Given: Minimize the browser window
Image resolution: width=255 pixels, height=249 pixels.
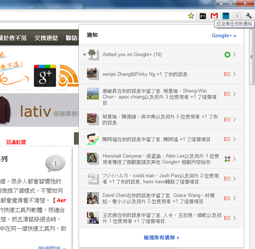Looking at the screenshot, I should [221, 3].
